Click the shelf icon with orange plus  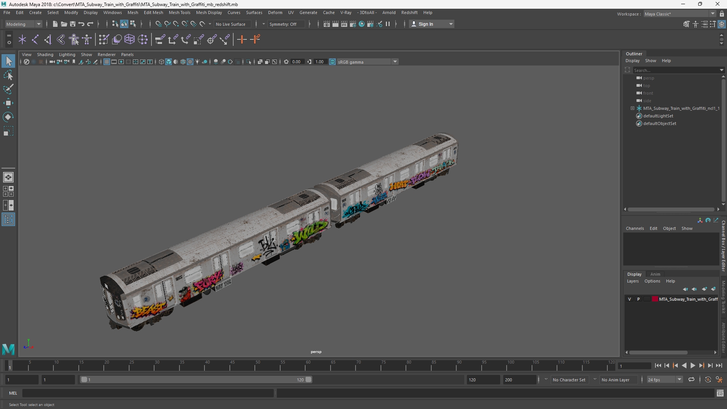(242, 39)
